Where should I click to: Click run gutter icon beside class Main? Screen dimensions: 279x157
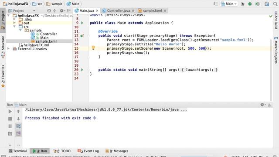82,23
